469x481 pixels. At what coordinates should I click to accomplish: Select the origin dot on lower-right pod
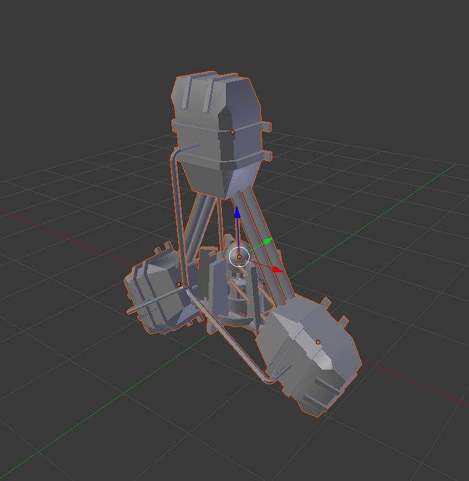(318, 342)
